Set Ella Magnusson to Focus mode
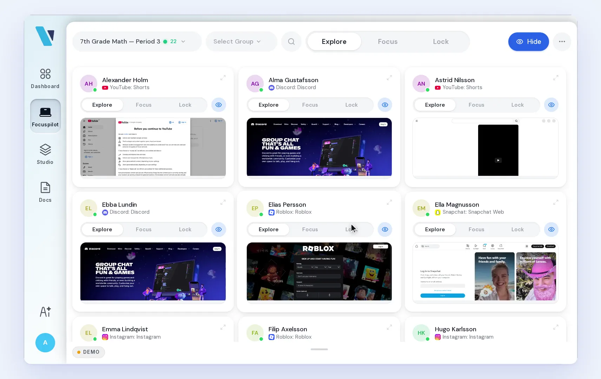The image size is (601, 379). coord(476,230)
